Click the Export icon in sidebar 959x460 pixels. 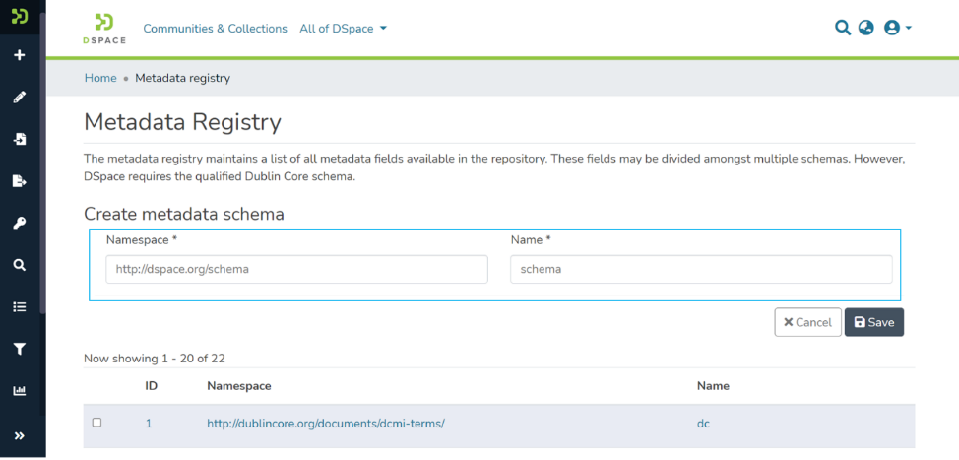(x=19, y=181)
